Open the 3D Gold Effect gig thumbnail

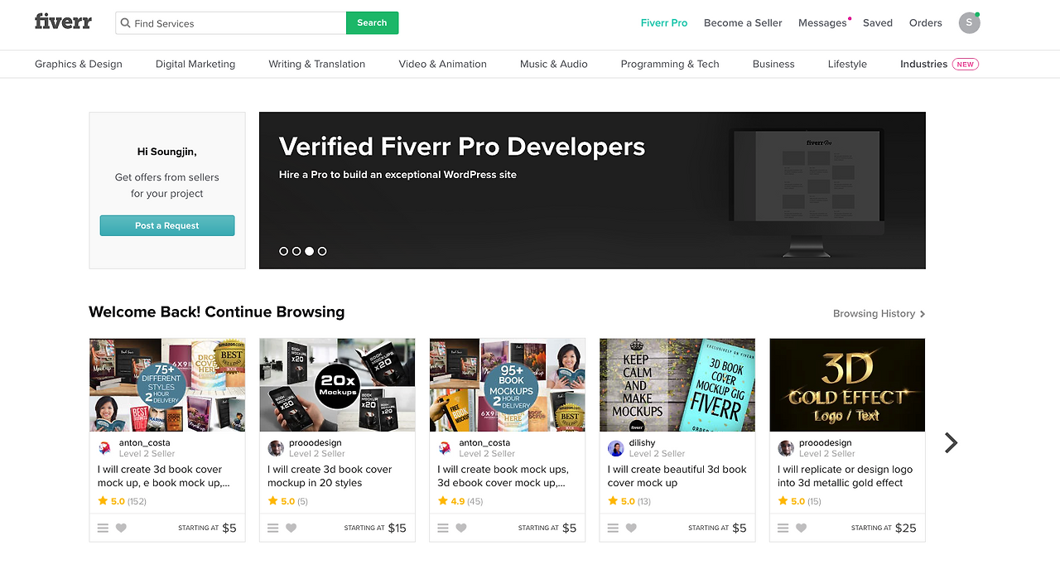click(x=848, y=385)
